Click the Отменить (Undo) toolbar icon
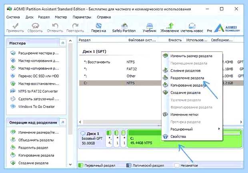Screen dimensions: 248x173 click(x=55, y=26)
